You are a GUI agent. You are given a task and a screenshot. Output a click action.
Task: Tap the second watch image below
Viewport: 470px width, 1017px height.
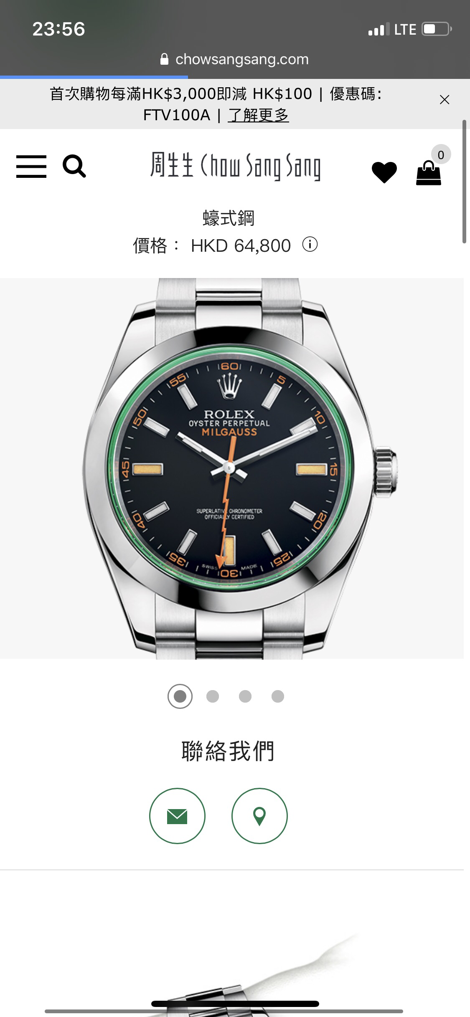(232, 973)
